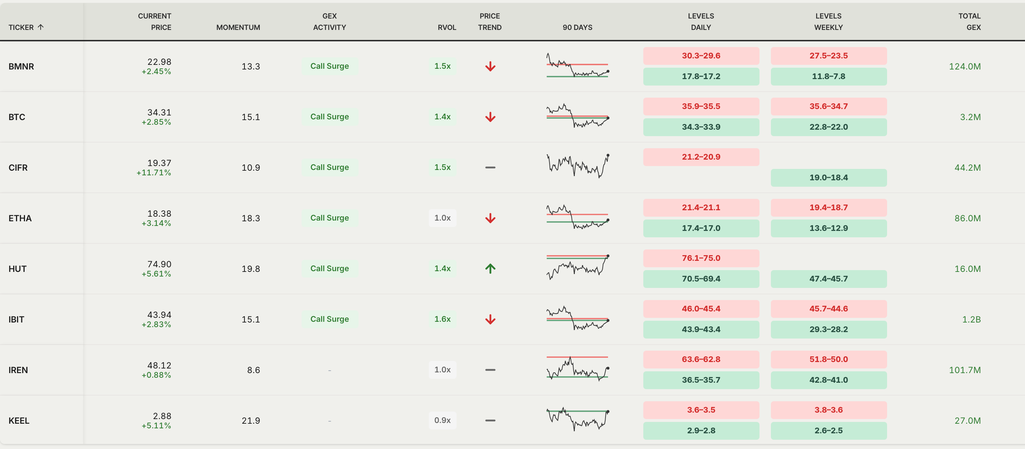Viewport: 1025px width, 449px height.
Task: Sort by the RVOL column header
Action: [447, 27]
